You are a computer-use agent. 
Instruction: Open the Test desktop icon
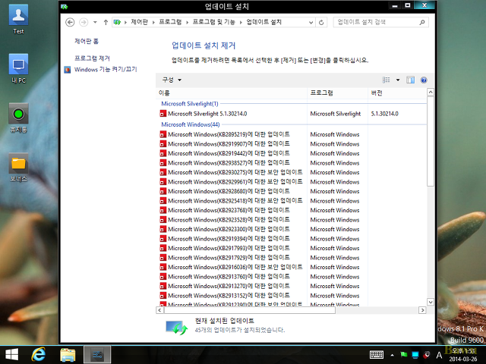tap(18, 19)
